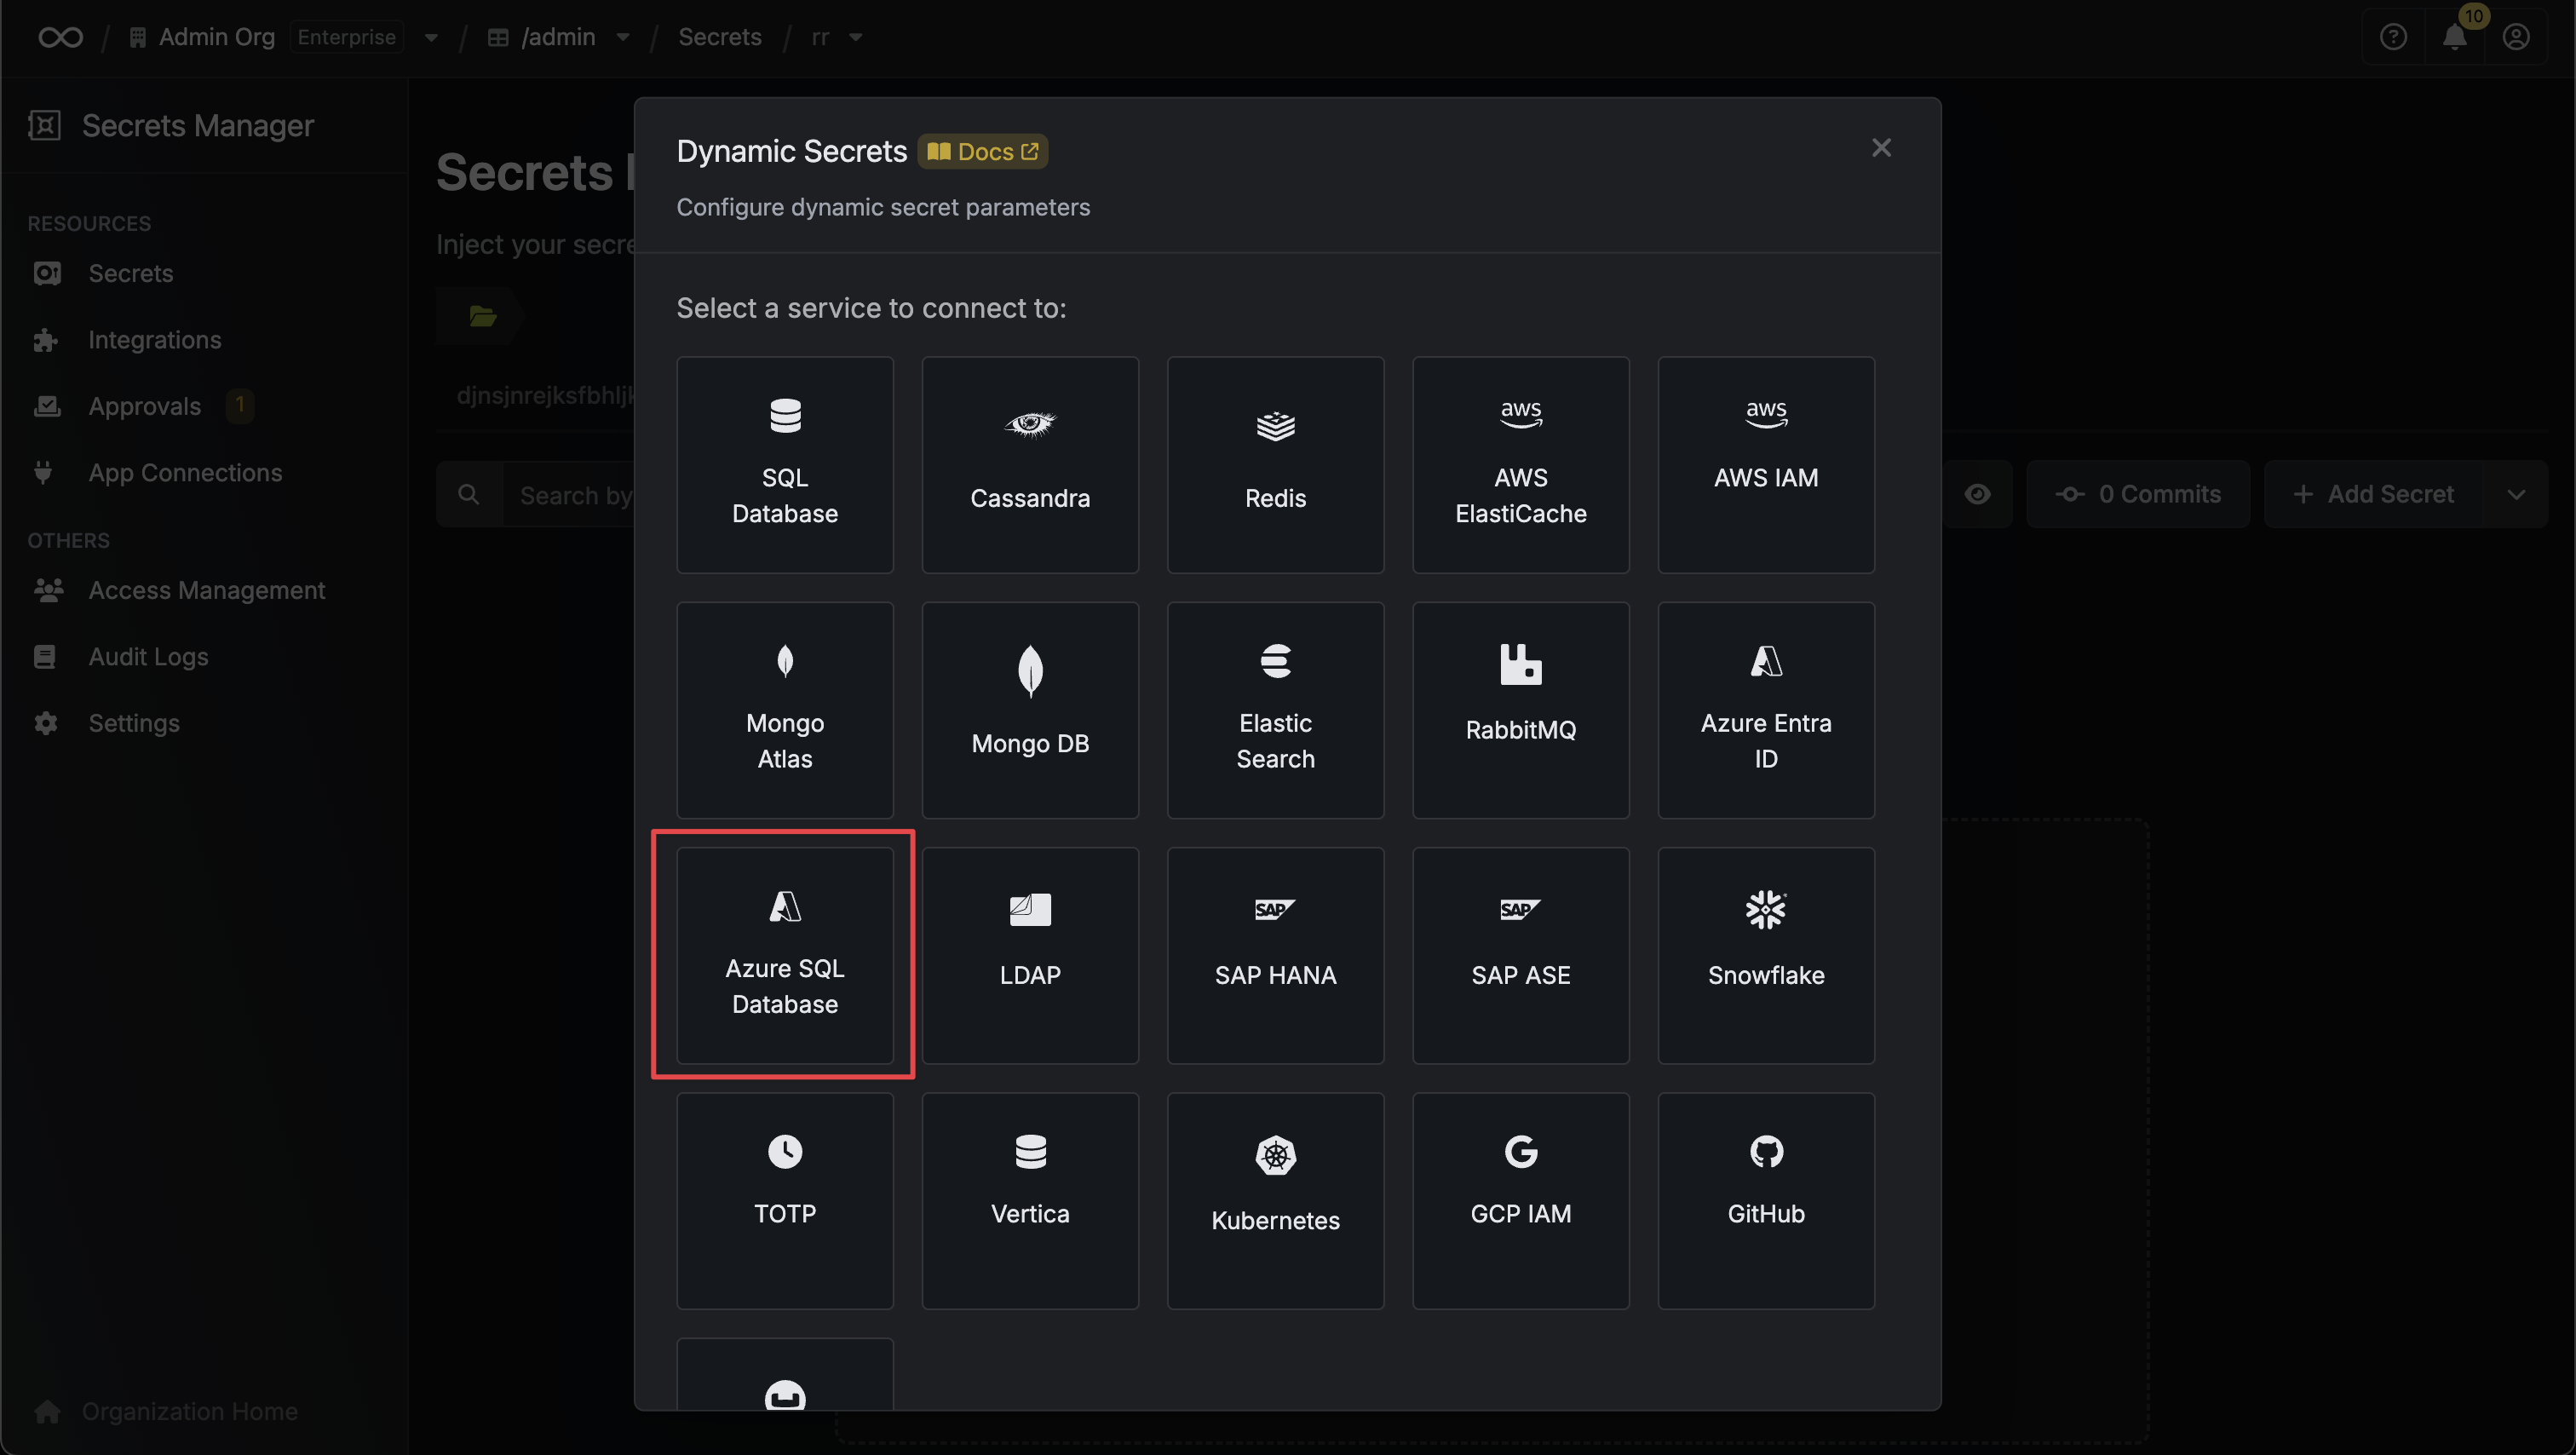Pick the Vertica tile
Viewport: 2576px width, 1455px height.
click(x=1030, y=1200)
